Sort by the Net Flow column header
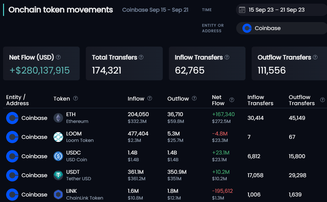This screenshot has width=327, height=202. pos(218,100)
